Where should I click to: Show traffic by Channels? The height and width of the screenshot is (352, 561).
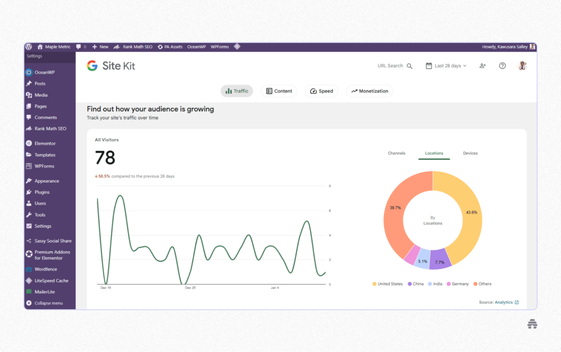396,153
